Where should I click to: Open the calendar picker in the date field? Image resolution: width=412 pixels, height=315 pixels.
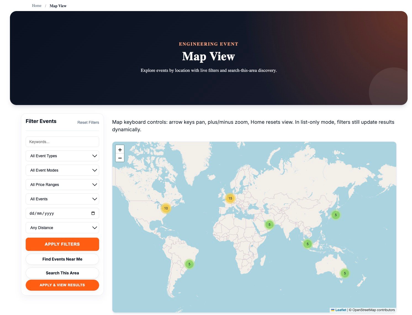93,213
